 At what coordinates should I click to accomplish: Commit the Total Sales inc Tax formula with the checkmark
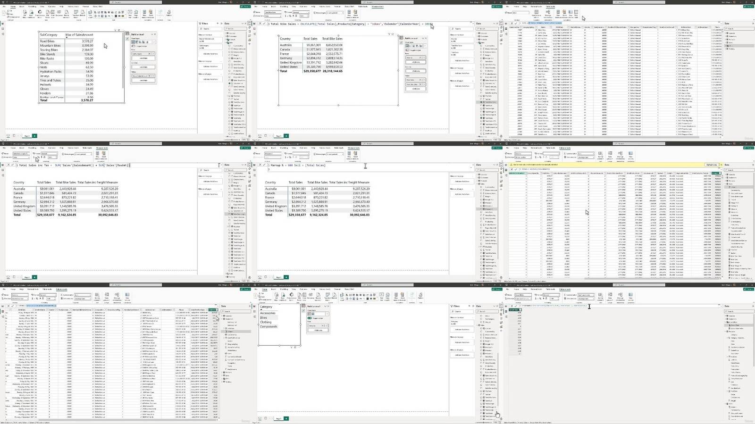pos(13,165)
